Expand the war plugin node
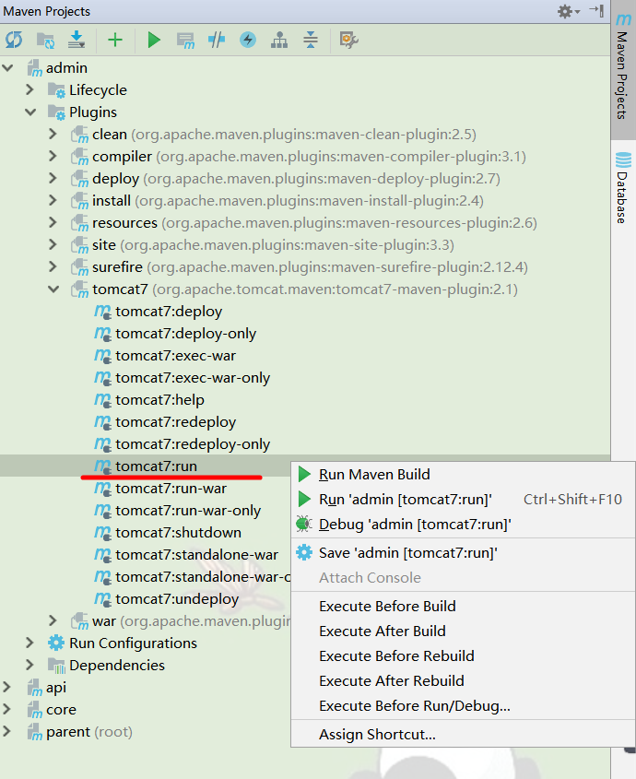636x779 pixels. coord(53,621)
